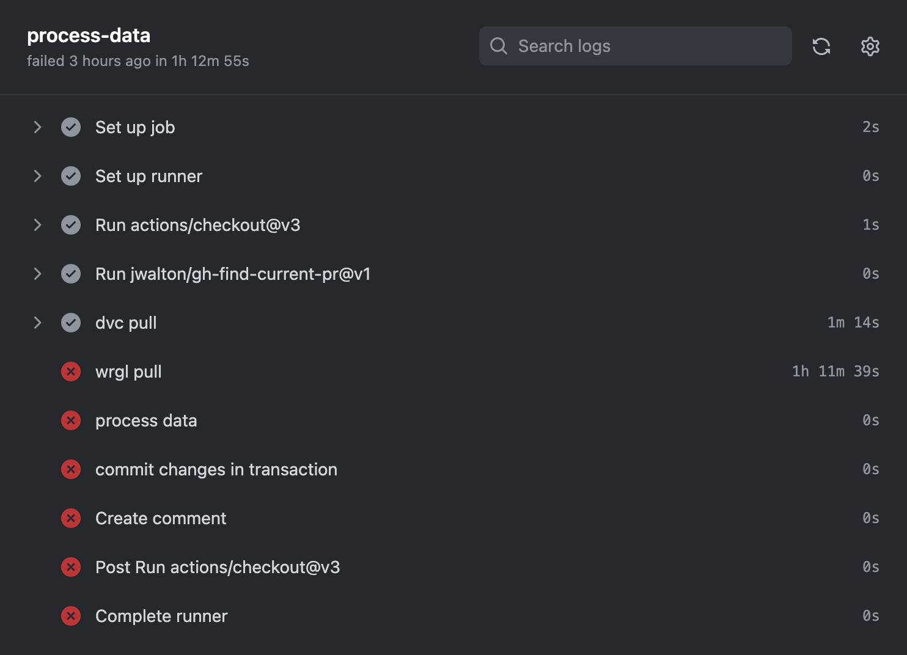Screen dimensions: 907x655
Task: Click success checkmark icon for Set up runner
Action: coord(71,176)
